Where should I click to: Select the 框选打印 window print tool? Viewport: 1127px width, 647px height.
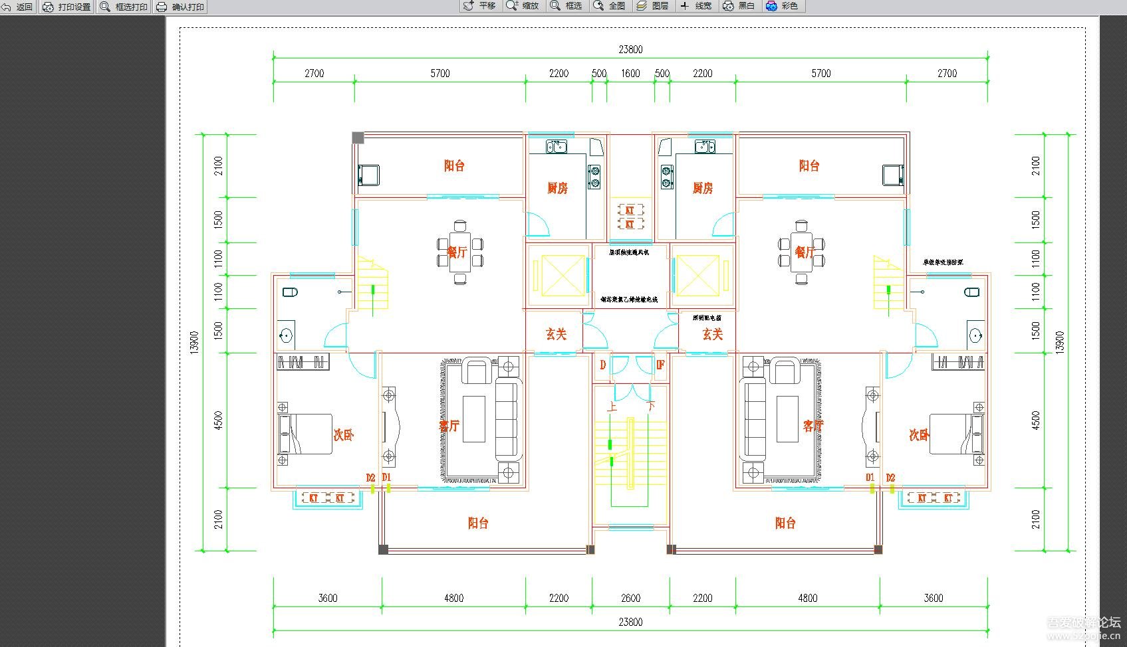pyautogui.click(x=124, y=7)
